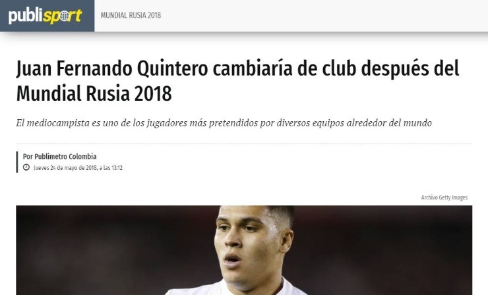Viewport: 488px width, 295px height.
Task: Click the Juan Fernando Quintero article photo
Action: point(244,250)
